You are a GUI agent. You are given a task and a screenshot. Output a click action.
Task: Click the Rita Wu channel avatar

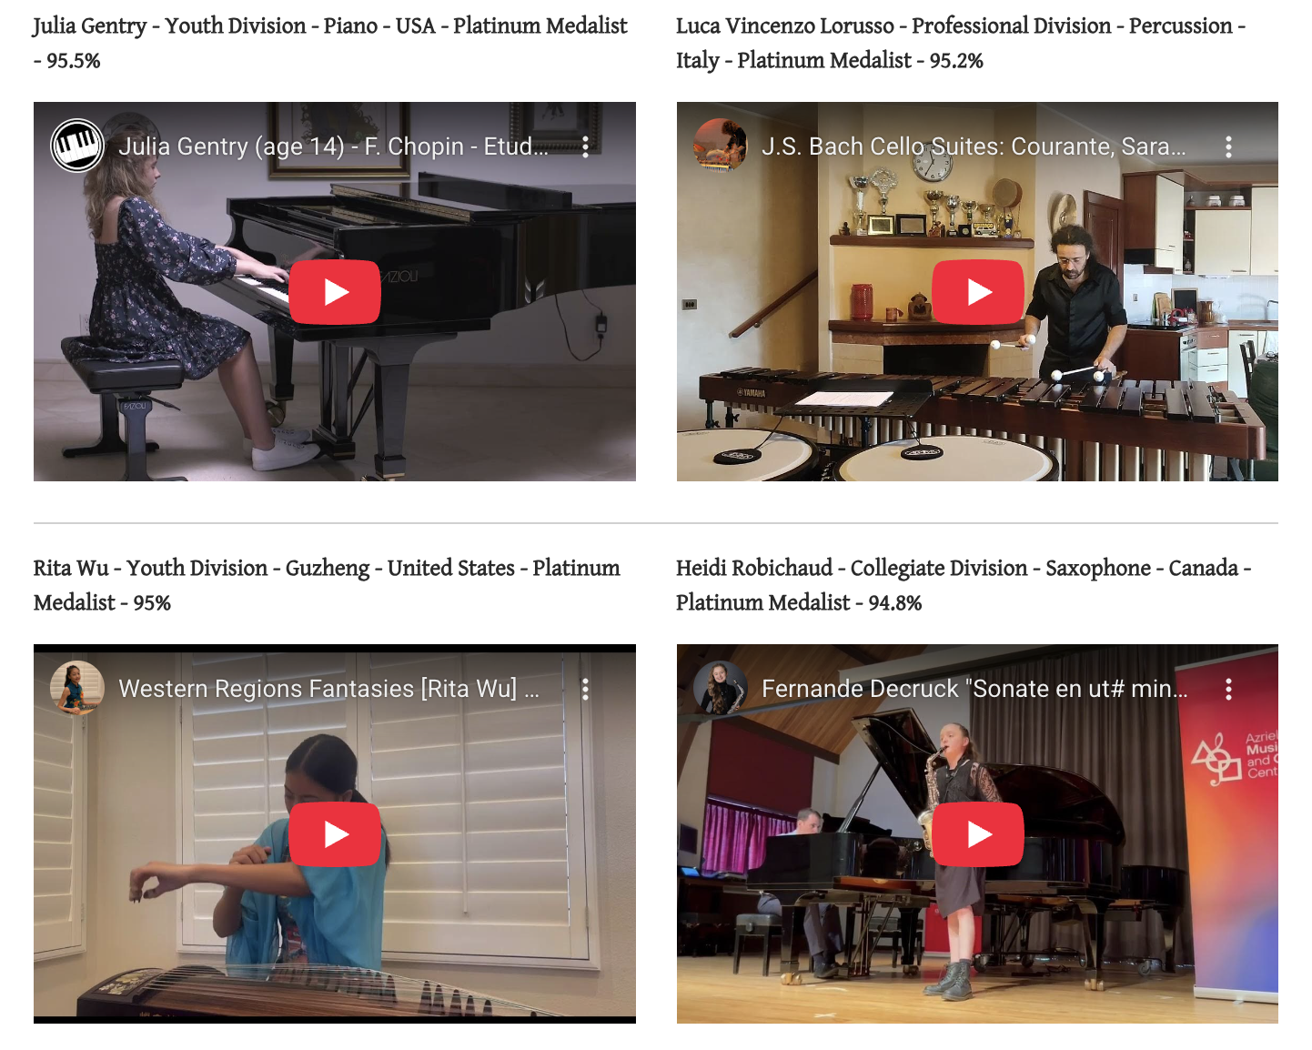tap(77, 688)
